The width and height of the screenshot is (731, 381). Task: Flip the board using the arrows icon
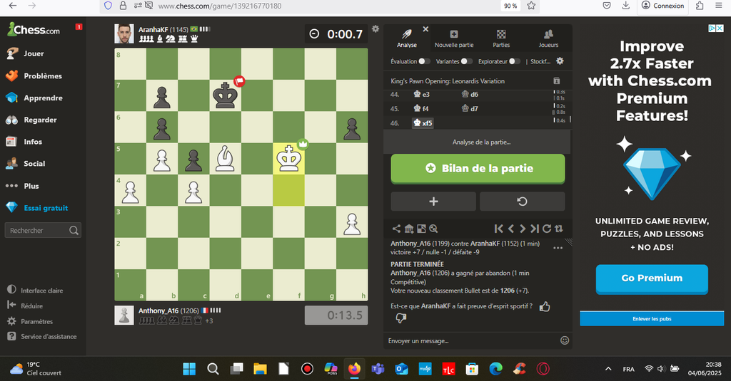pos(558,229)
